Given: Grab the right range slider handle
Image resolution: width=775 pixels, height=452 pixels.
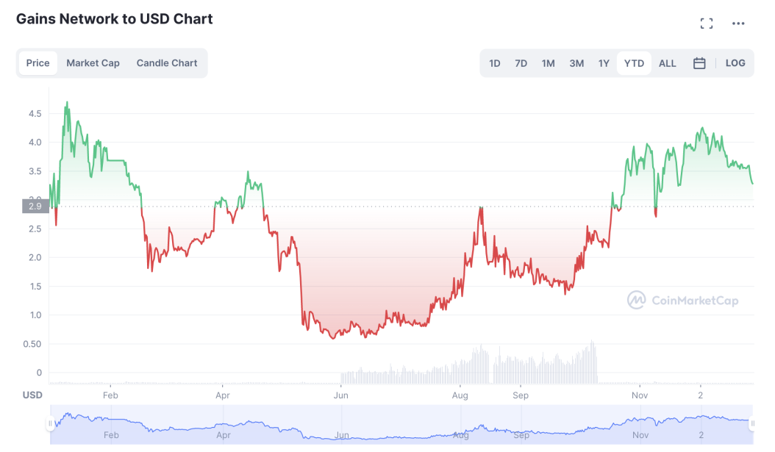Looking at the screenshot, I should [x=753, y=424].
